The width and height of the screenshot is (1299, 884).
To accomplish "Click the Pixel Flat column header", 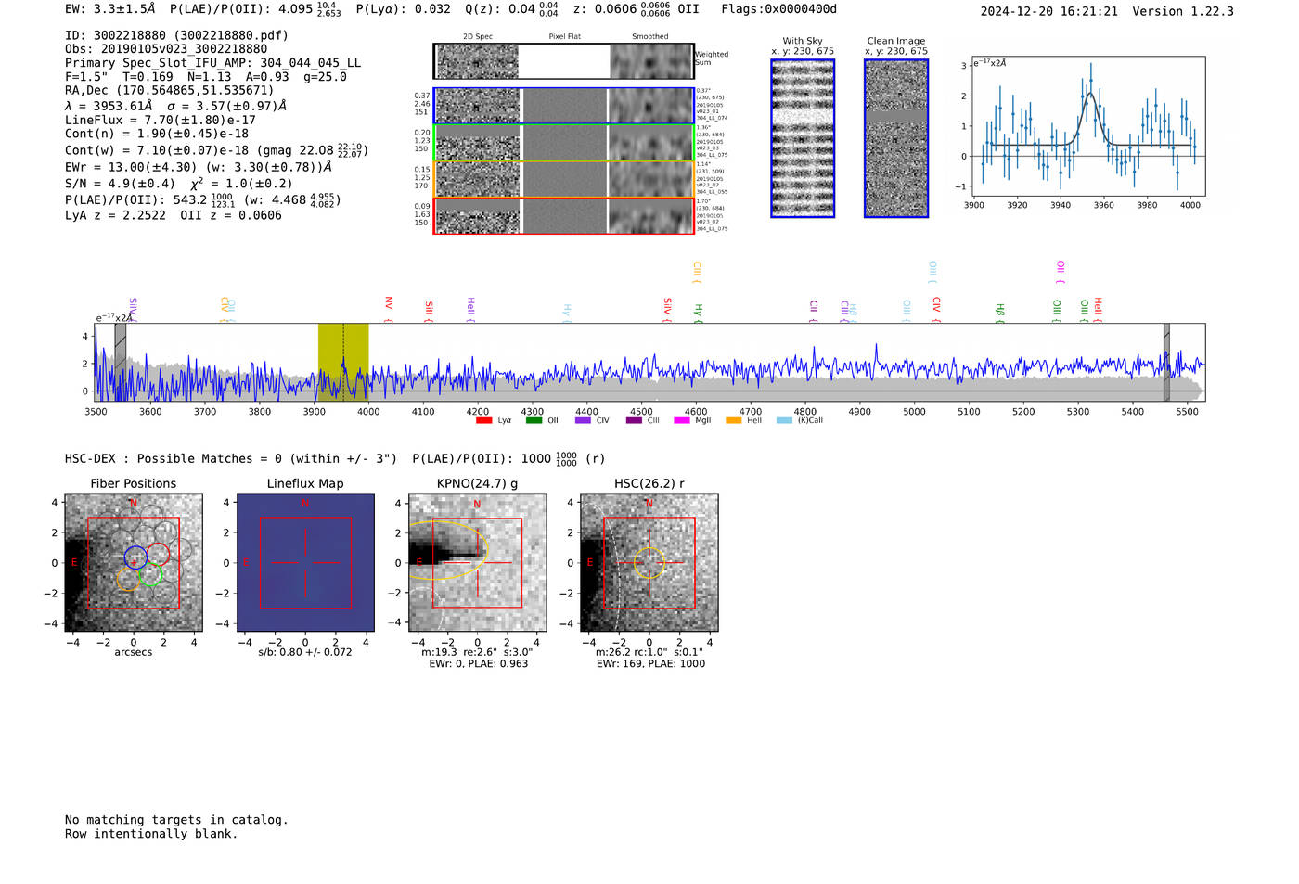I will pos(564,37).
